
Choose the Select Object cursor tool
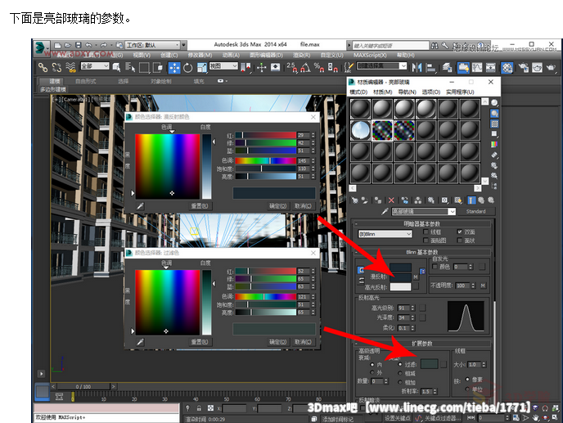[116, 67]
